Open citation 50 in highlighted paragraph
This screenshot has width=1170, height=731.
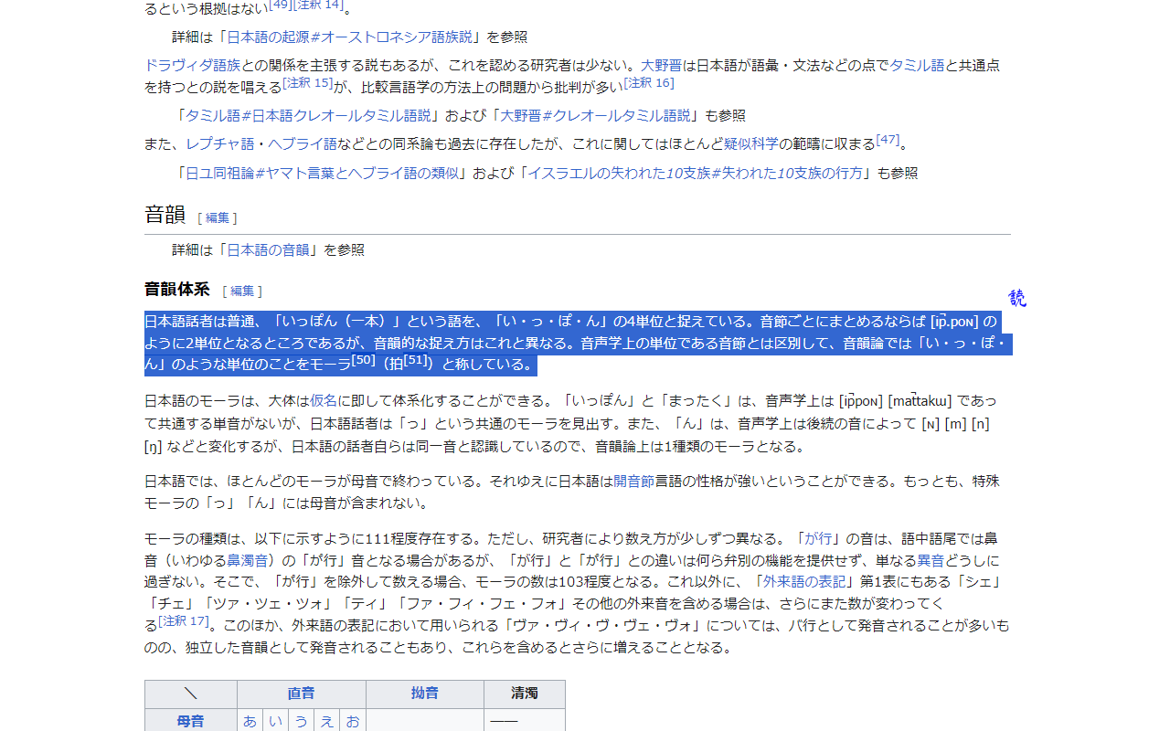[x=364, y=360]
